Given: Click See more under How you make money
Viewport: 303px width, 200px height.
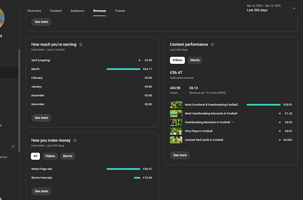Looking at the screenshot, I should pos(41,191).
